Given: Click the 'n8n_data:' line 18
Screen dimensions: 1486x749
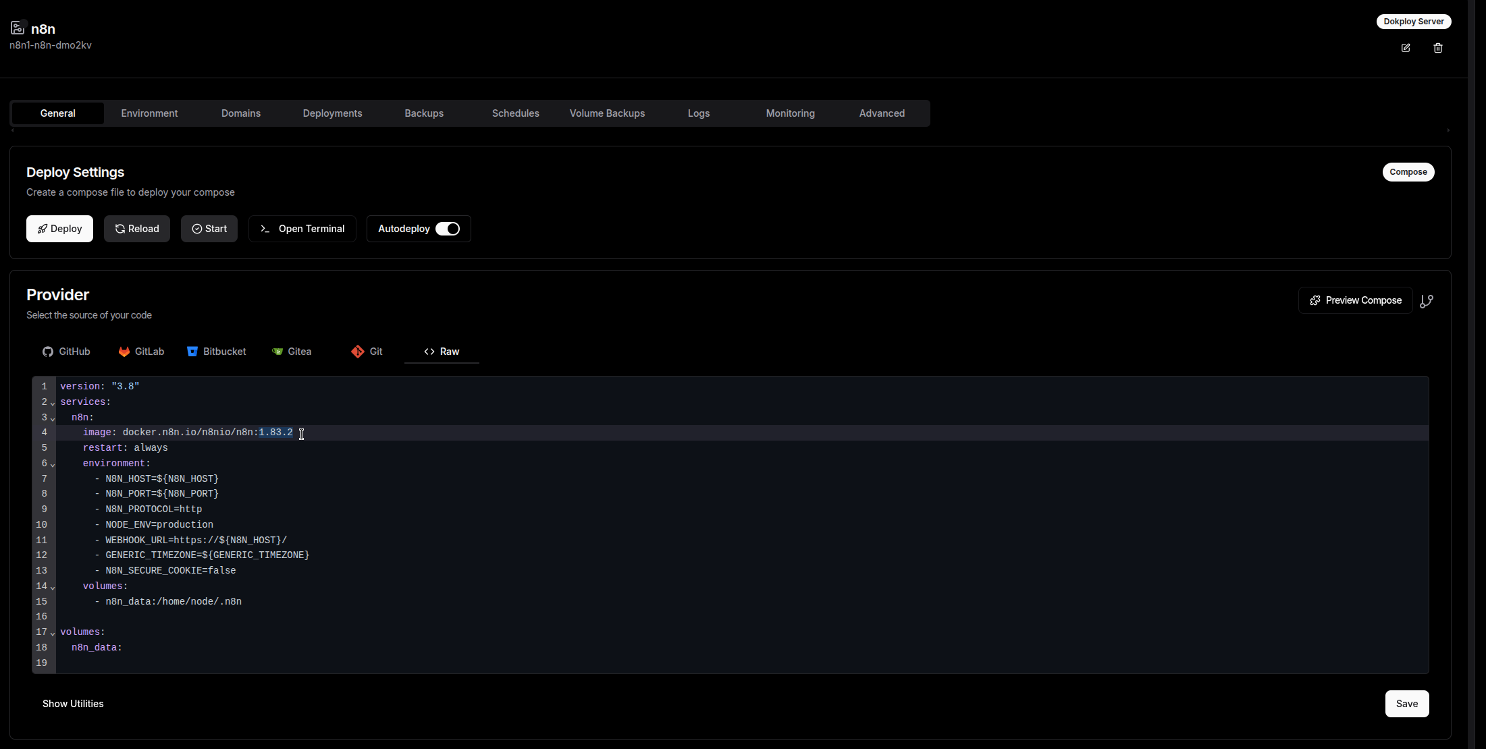Looking at the screenshot, I should 742,648.
